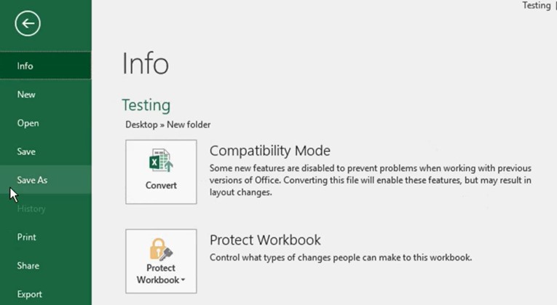
Task: Click the Desktop path link
Action: click(x=141, y=124)
